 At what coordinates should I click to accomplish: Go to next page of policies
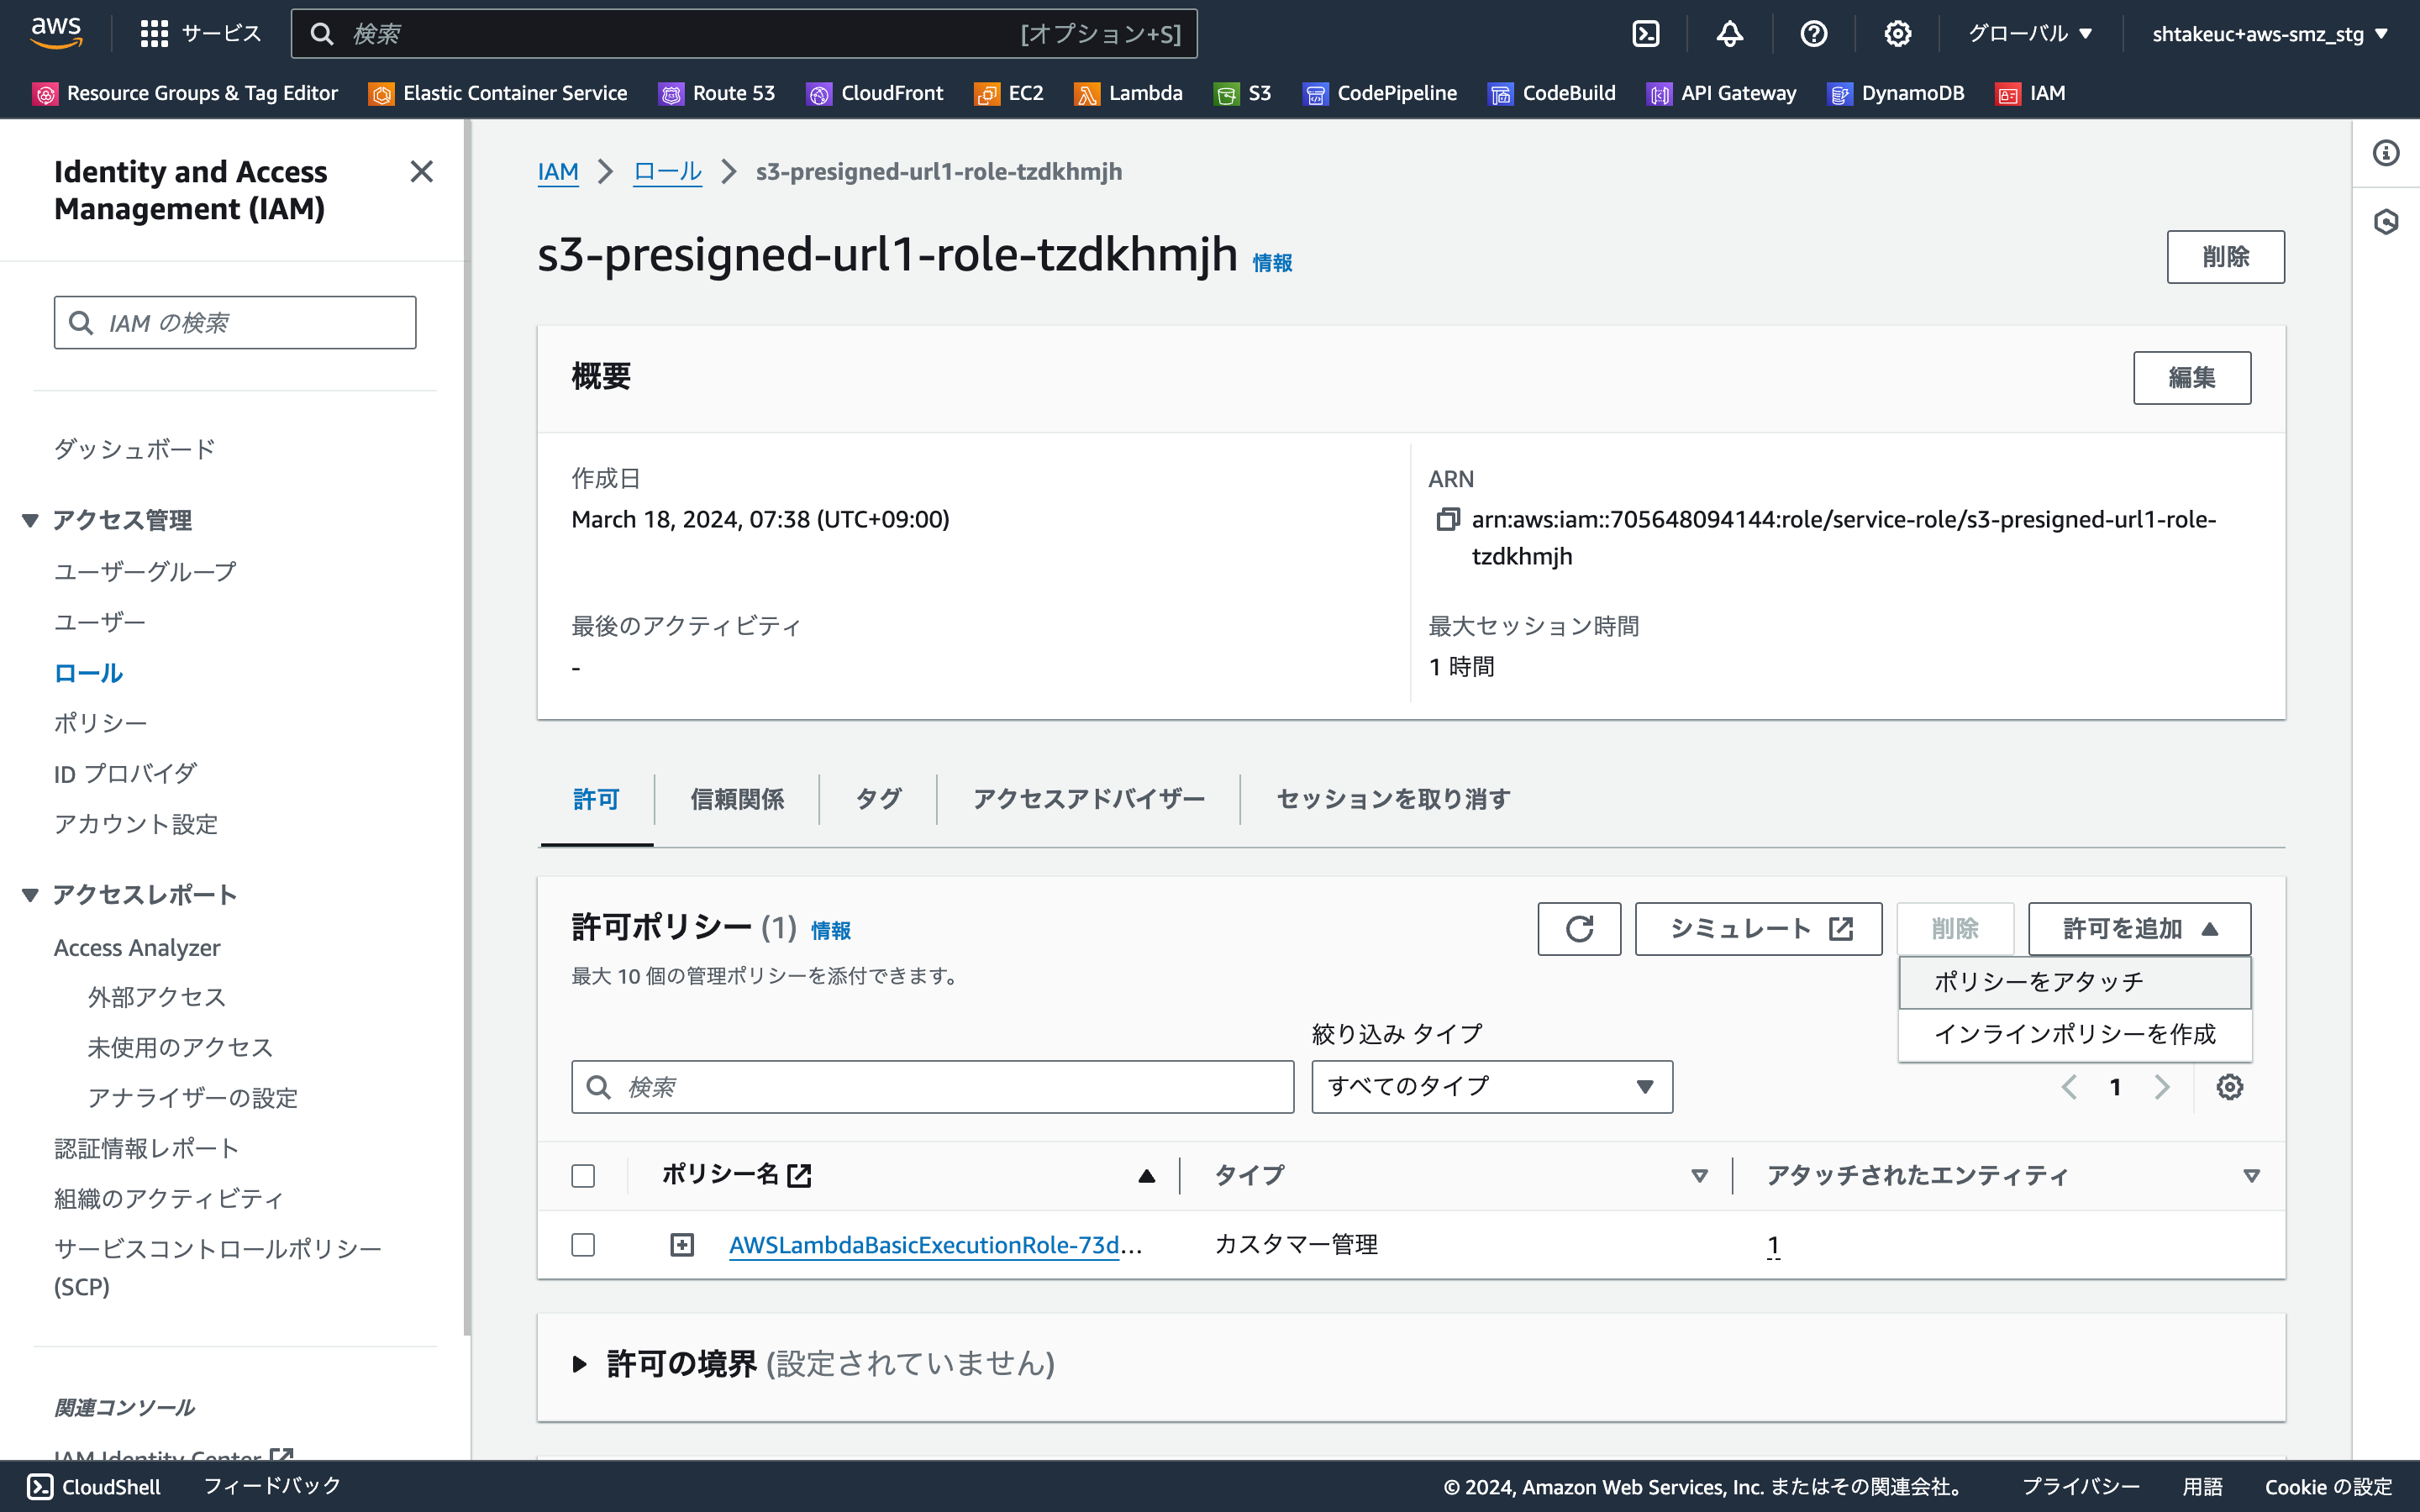(2162, 1087)
